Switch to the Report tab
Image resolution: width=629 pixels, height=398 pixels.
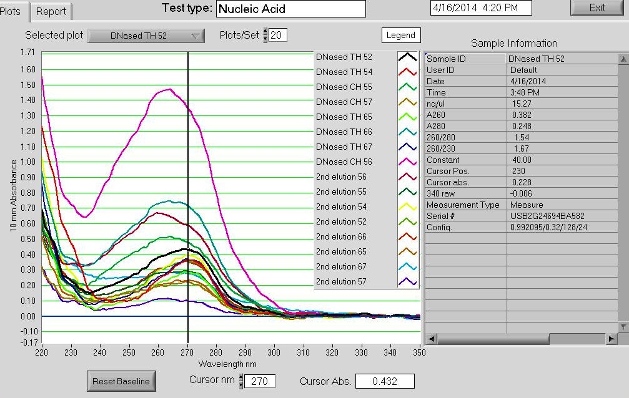click(51, 11)
